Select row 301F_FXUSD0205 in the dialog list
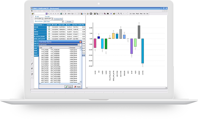The image size is (198, 121). click(59, 67)
